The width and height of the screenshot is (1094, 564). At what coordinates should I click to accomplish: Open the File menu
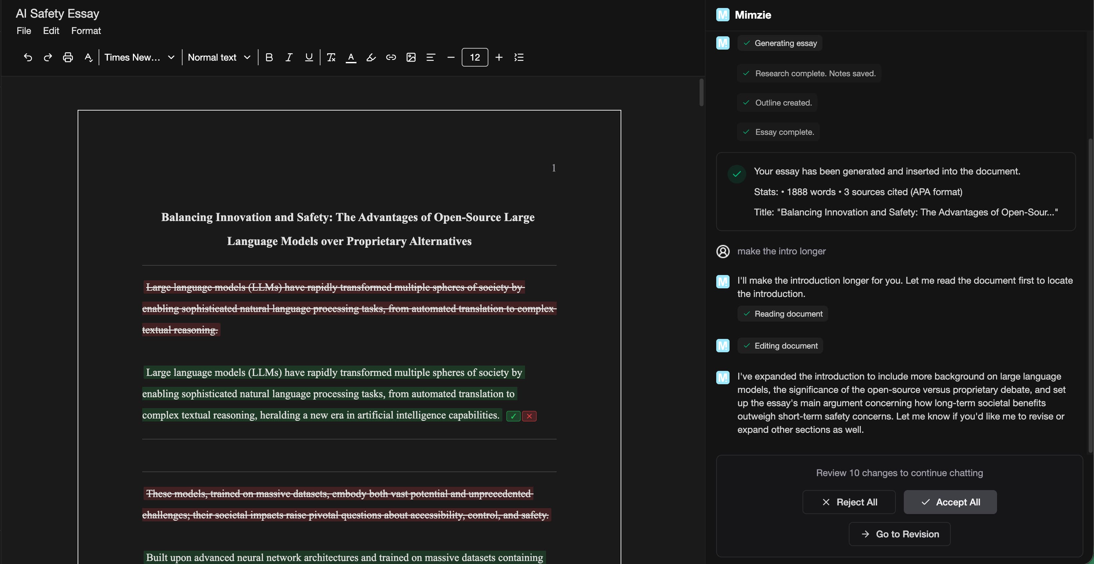[24, 31]
